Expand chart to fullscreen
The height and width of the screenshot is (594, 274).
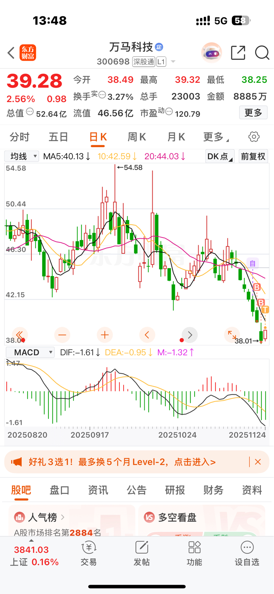pos(232,335)
